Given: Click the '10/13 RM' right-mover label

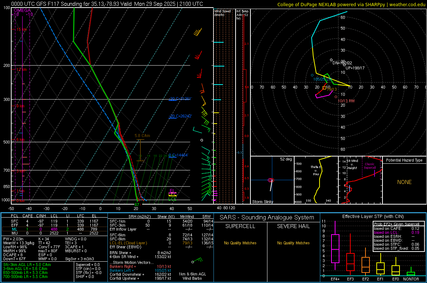Looking at the screenshot, I should 346,101.
